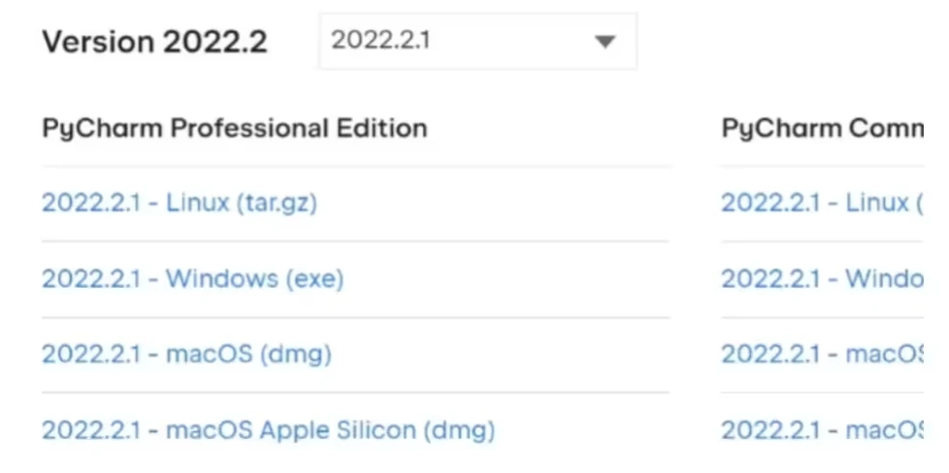The width and height of the screenshot is (949, 473).
Task: Click the PyCharm Professional Edition heading
Action: pyautogui.click(x=234, y=129)
